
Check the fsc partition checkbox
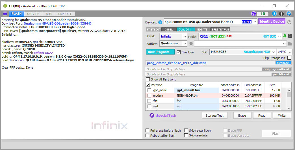tap(149, 101)
